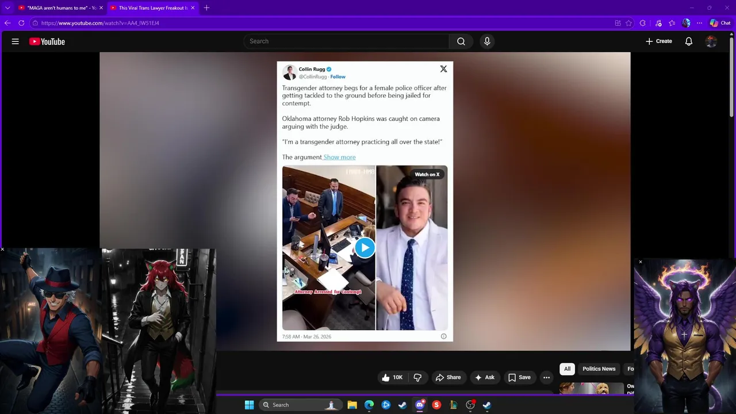Click the tweet timestamp 7:58 AM Mar 26
736x414 pixels.
click(x=306, y=336)
